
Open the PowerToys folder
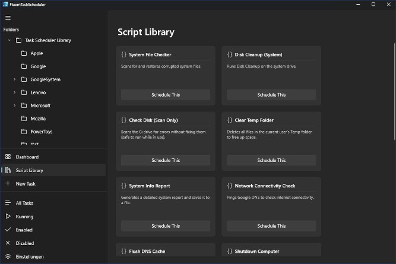click(x=41, y=132)
